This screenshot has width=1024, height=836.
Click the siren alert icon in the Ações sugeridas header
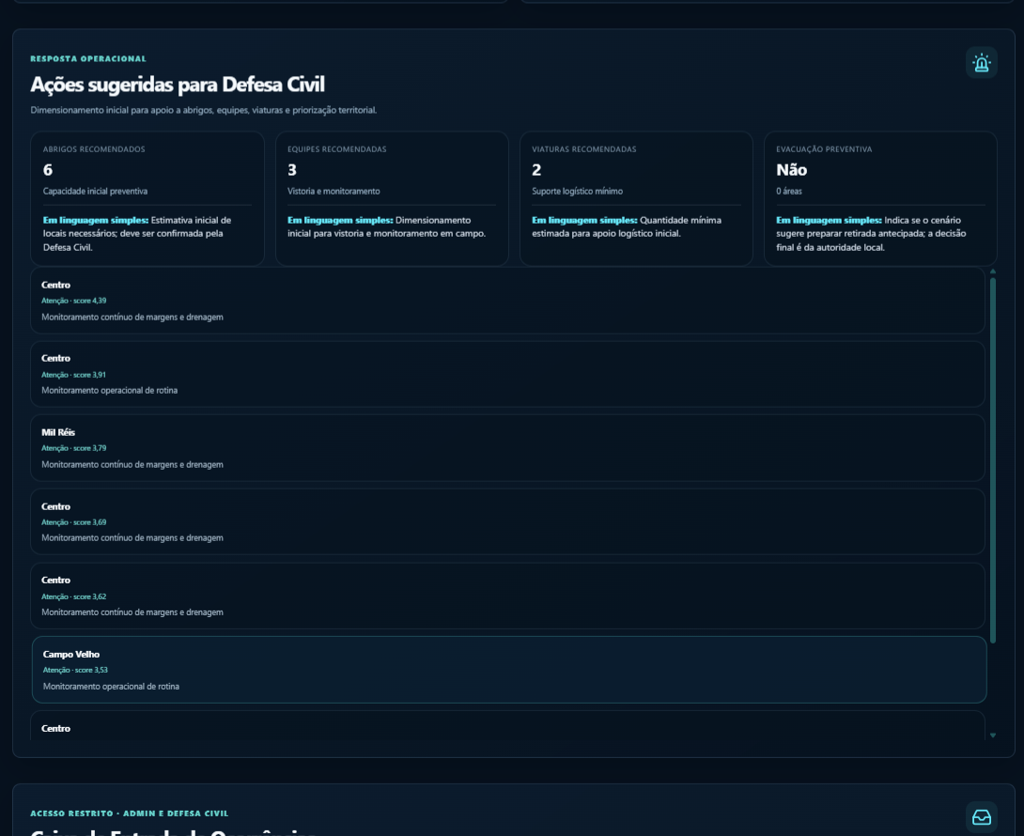coord(981,63)
